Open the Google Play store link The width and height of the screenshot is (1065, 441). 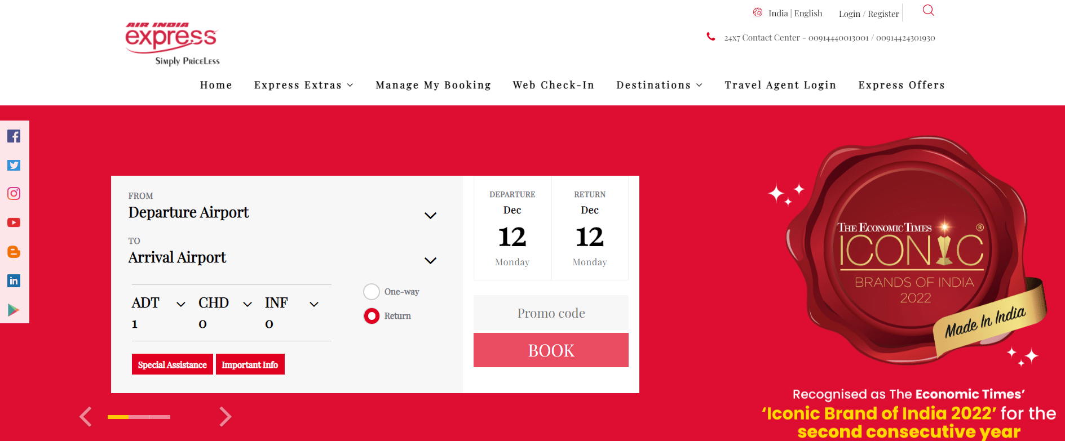14,310
